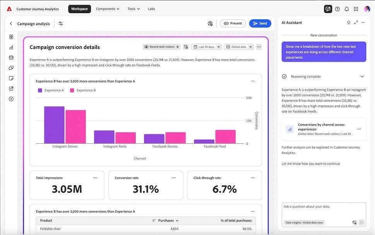Image resolution: width=375 pixels, height=235 pixels.
Task: Select the visualizations bar-chart icon in left sidebar
Action: point(11,47)
